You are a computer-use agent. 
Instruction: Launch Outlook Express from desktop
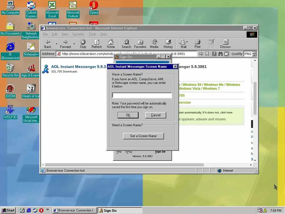click(x=31, y=9)
